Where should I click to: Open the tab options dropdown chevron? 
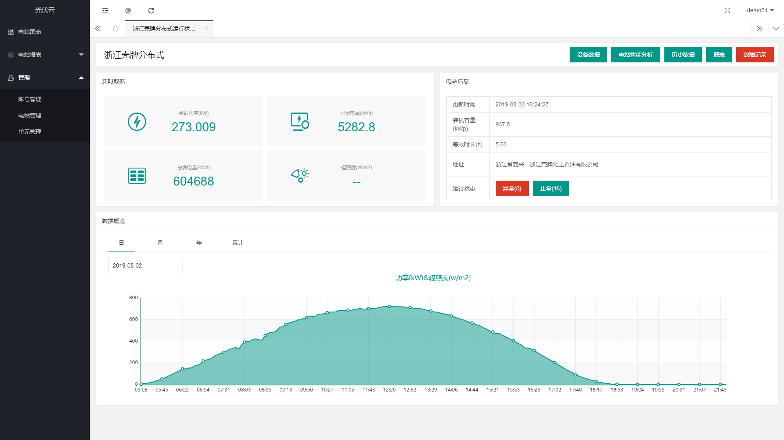pyautogui.click(x=776, y=29)
